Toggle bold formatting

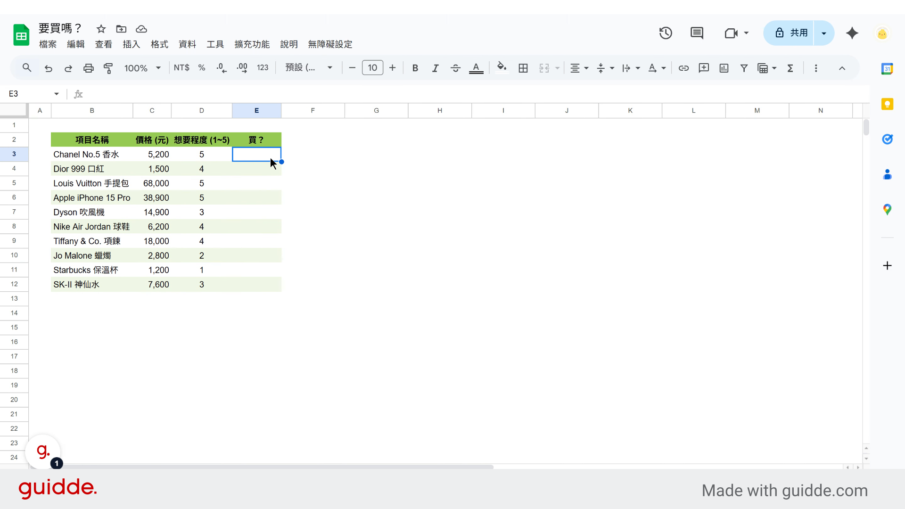415,68
